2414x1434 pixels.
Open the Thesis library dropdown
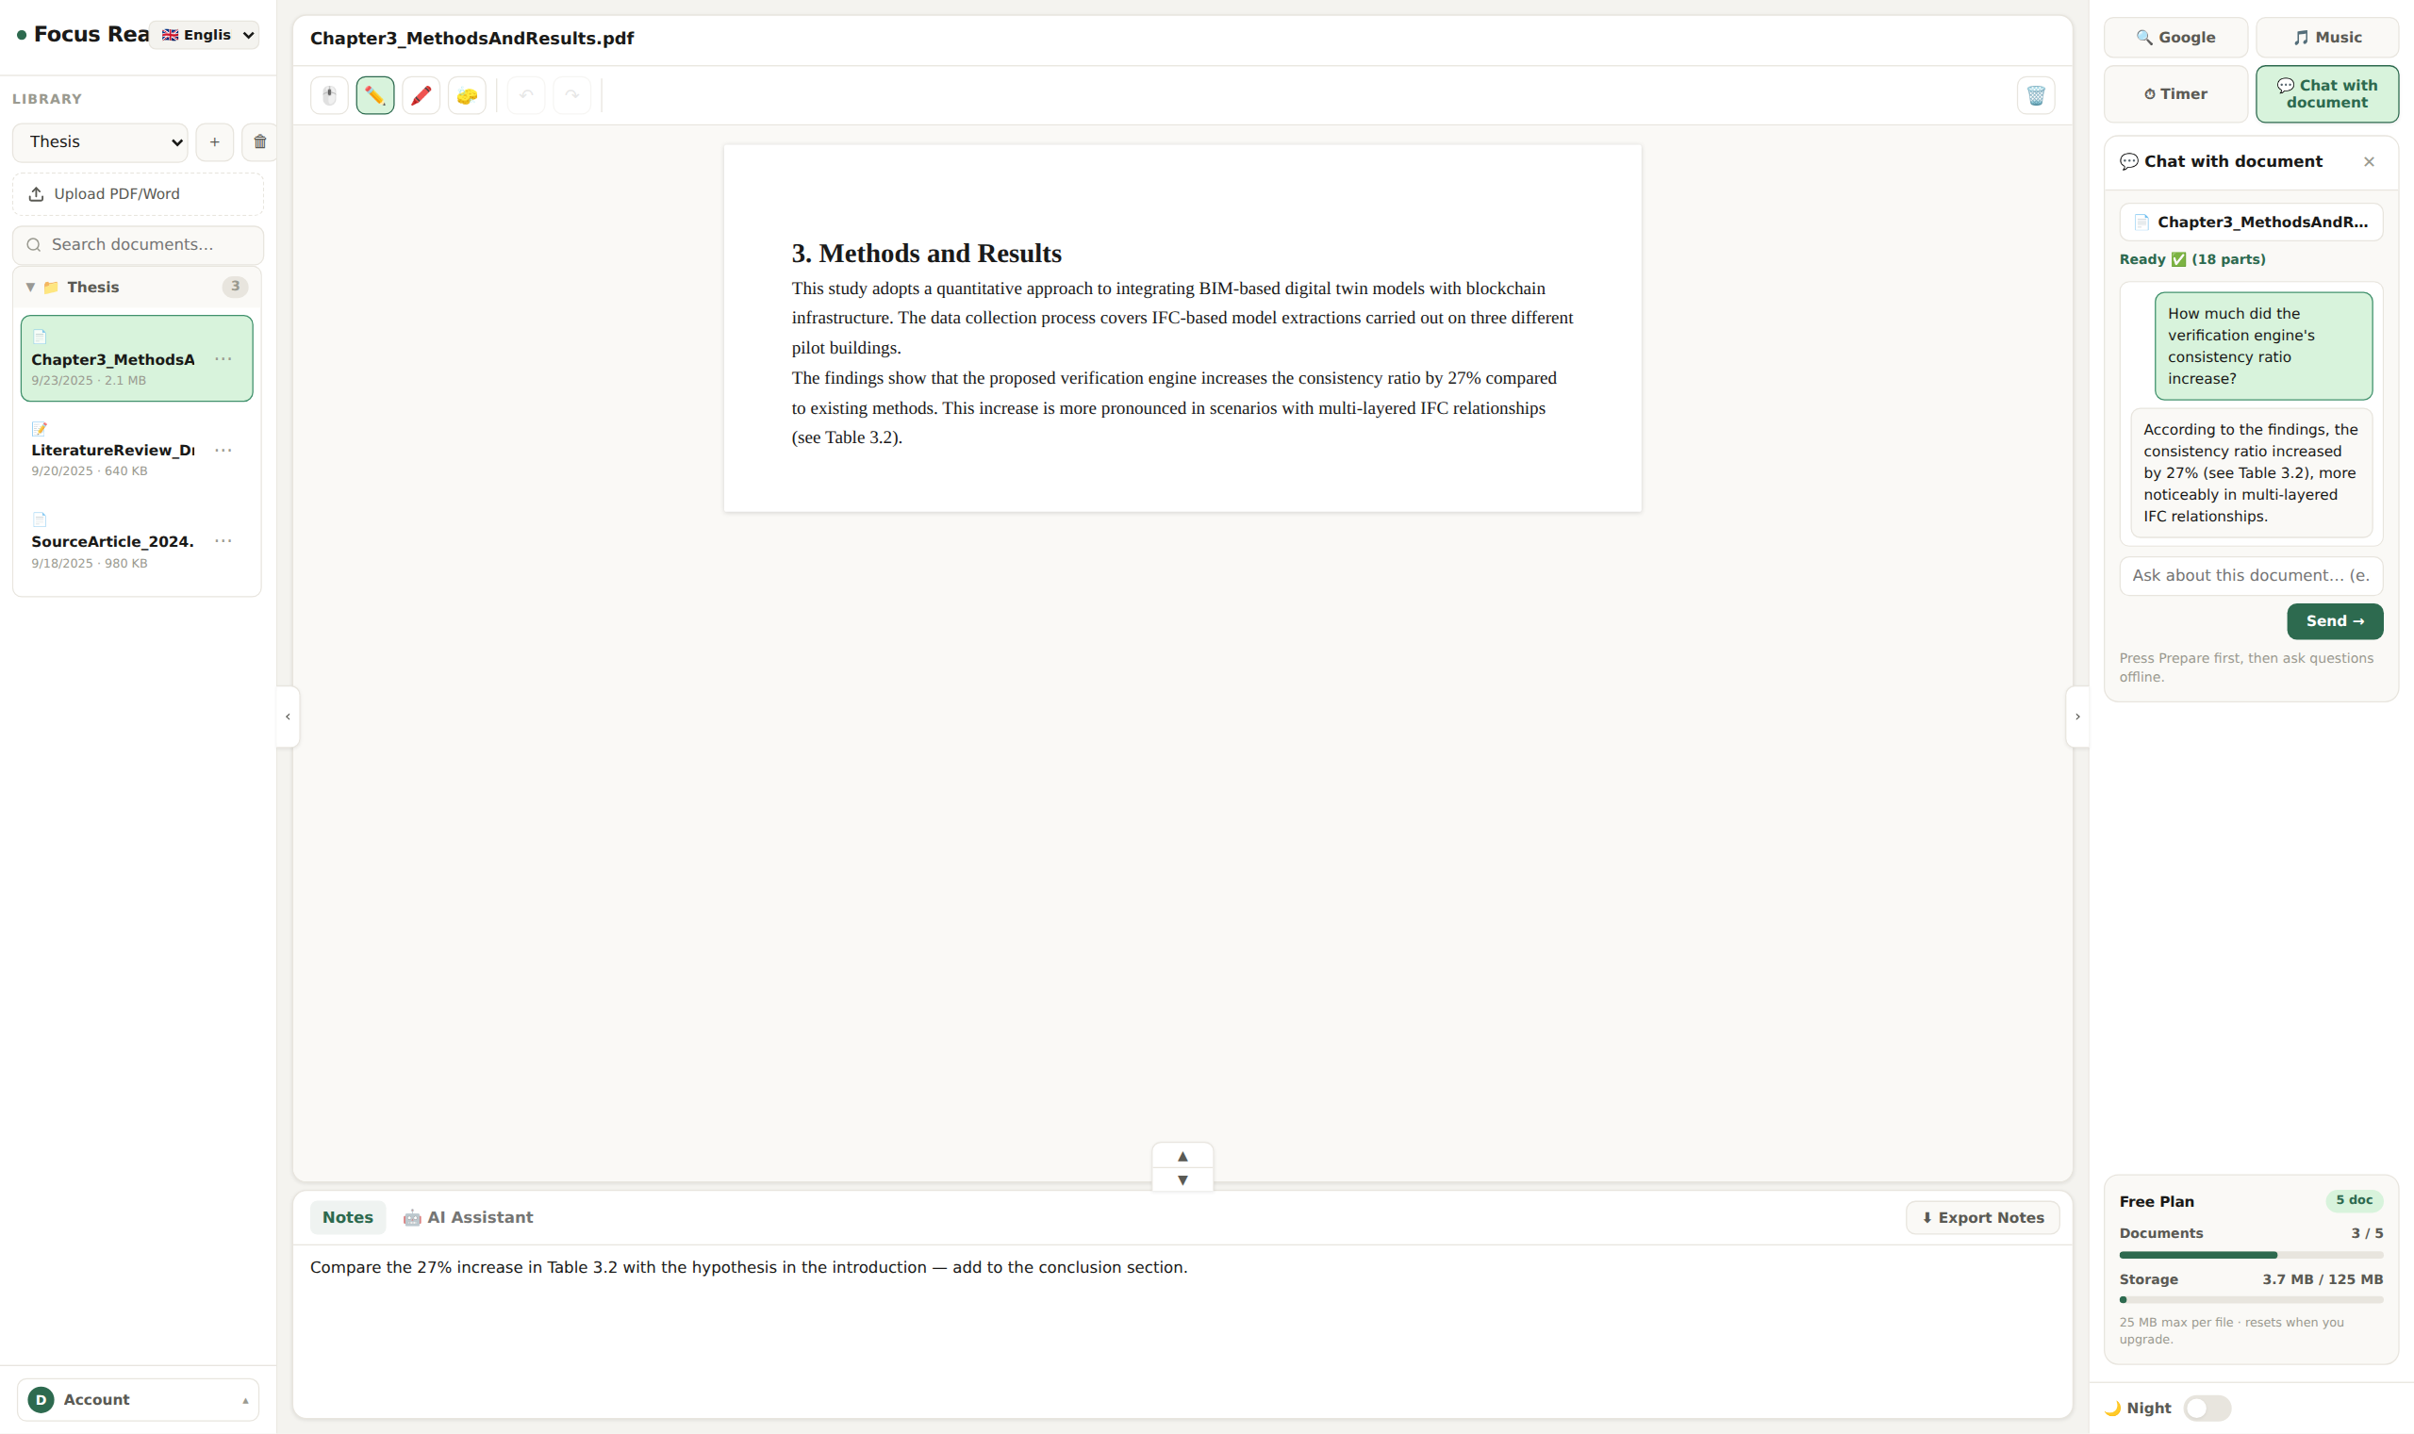pos(101,142)
